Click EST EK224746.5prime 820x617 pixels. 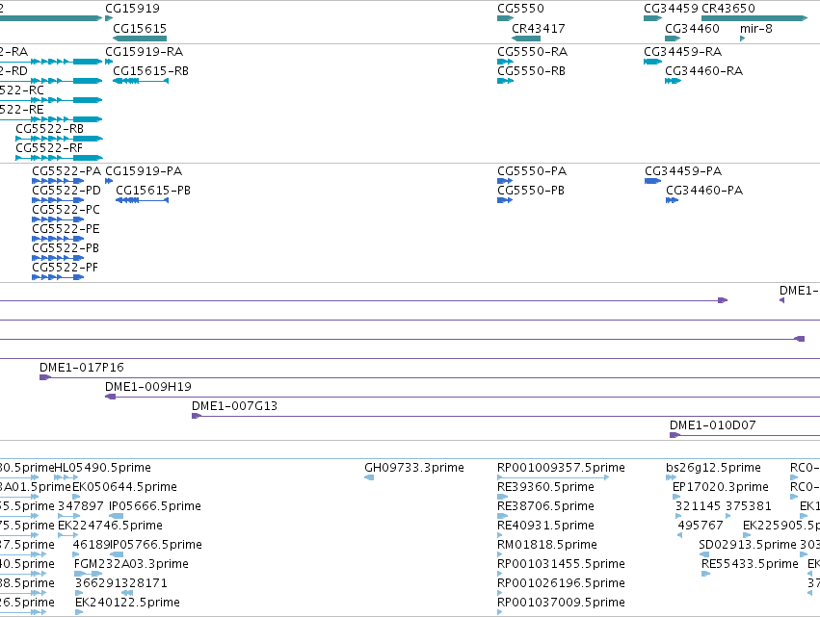tap(110, 527)
